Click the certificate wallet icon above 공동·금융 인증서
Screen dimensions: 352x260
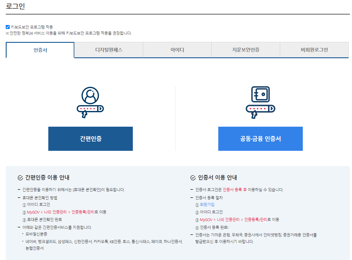[260, 94]
